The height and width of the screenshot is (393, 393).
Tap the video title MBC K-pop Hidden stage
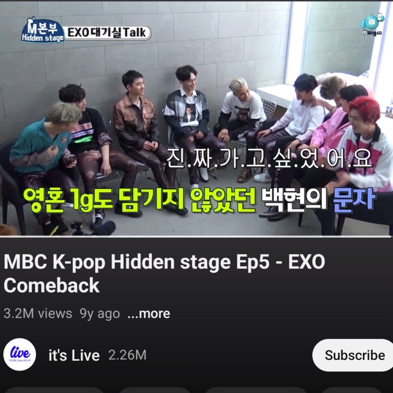[x=164, y=273]
